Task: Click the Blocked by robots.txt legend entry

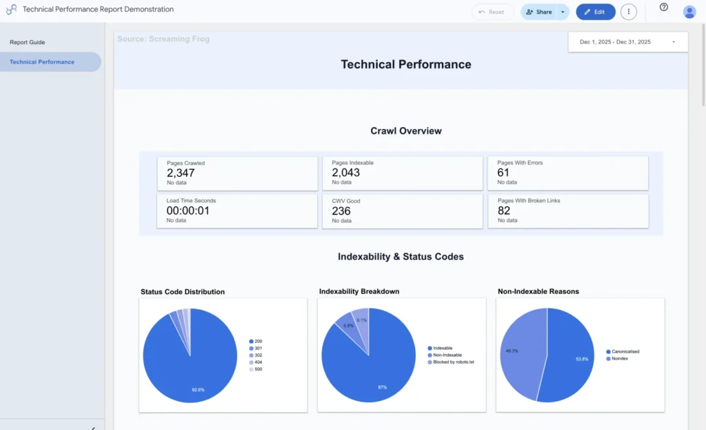Action: [x=451, y=362]
